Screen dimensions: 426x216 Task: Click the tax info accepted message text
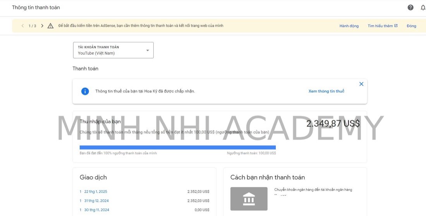pyautogui.click(x=145, y=91)
